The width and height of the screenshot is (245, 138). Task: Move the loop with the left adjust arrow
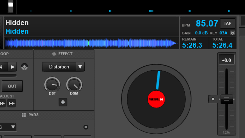[3, 103]
